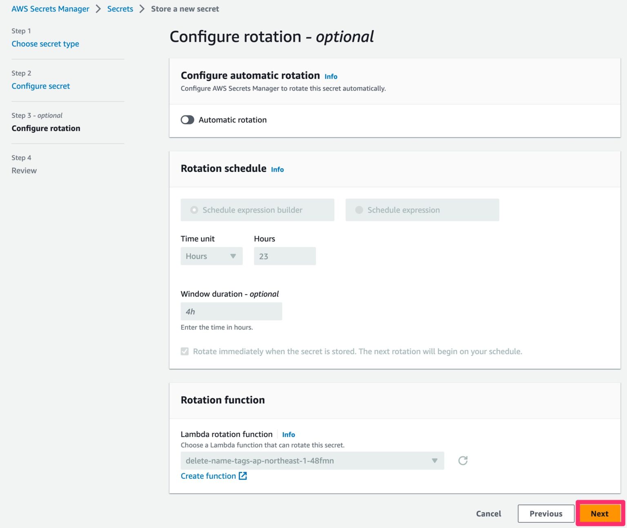The height and width of the screenshot is (528, 627).
Task: Click external link icon beside Create function
Action: tap(243, 476)
